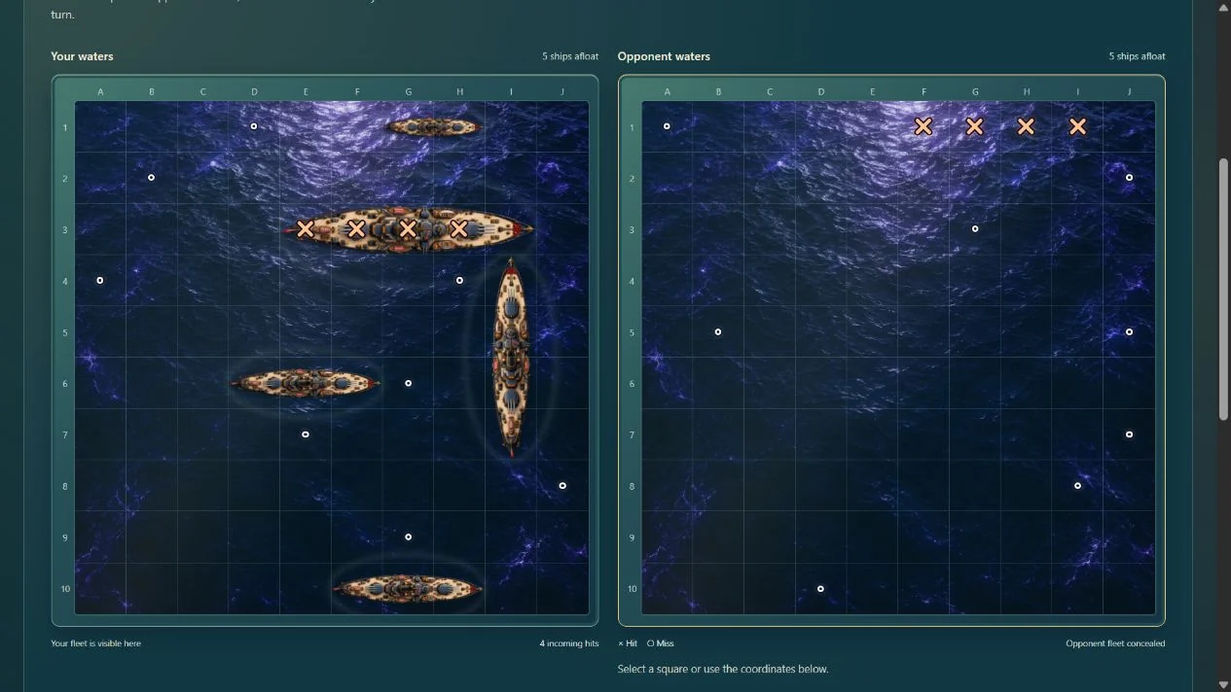Click column header A in Opponent waters
This screenshot has height=692, width=1231.
point(667,92)
